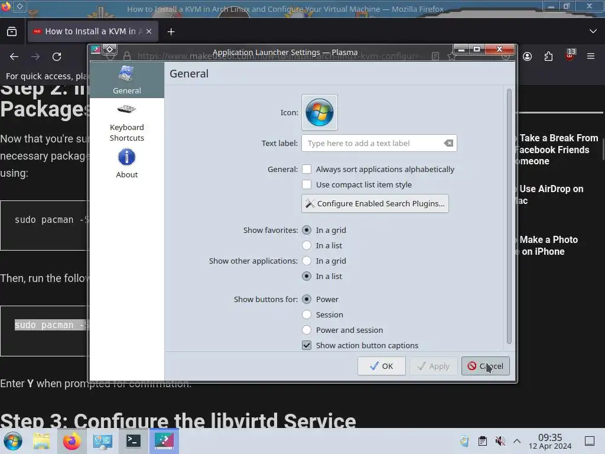605x454 pixels.
Task: Open clipboard tray icon
Action: click(x=482, y=441)
